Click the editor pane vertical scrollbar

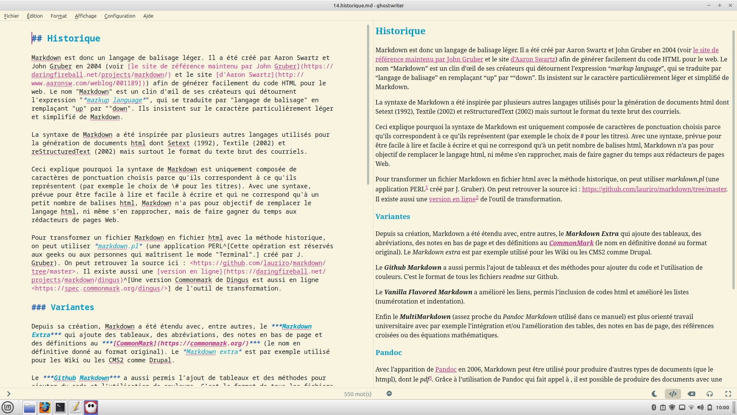(368, 105)
